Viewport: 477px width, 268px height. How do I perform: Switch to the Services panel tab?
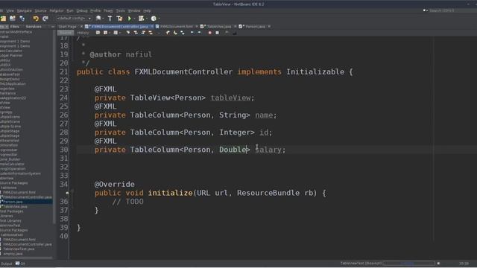point(34,27)
